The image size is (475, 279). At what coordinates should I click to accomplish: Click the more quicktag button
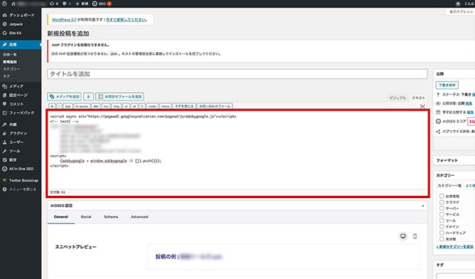[x=166, y=106]
